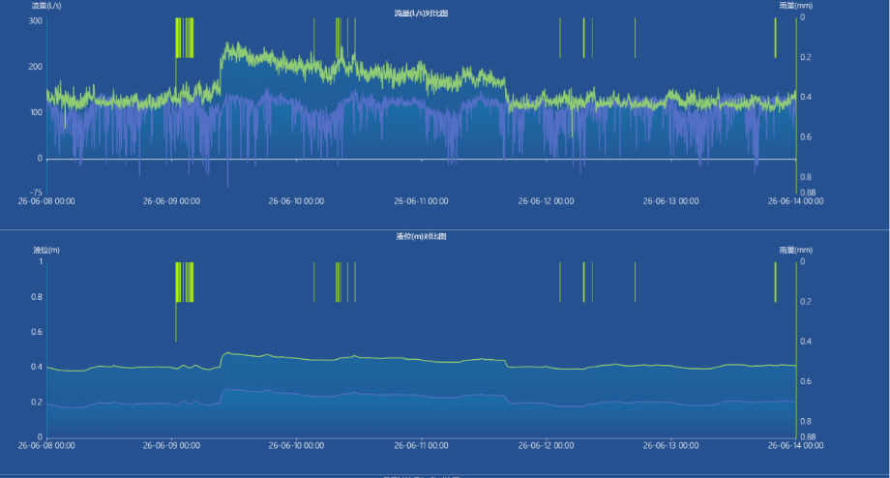Select the 26-06-10 00:00 tick on flow chart
The width and height of the screenshot is (890, 478).
(x=296, y=201)
